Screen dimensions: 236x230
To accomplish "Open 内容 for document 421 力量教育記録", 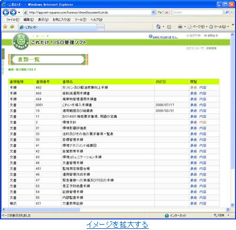I will point(202,203).
